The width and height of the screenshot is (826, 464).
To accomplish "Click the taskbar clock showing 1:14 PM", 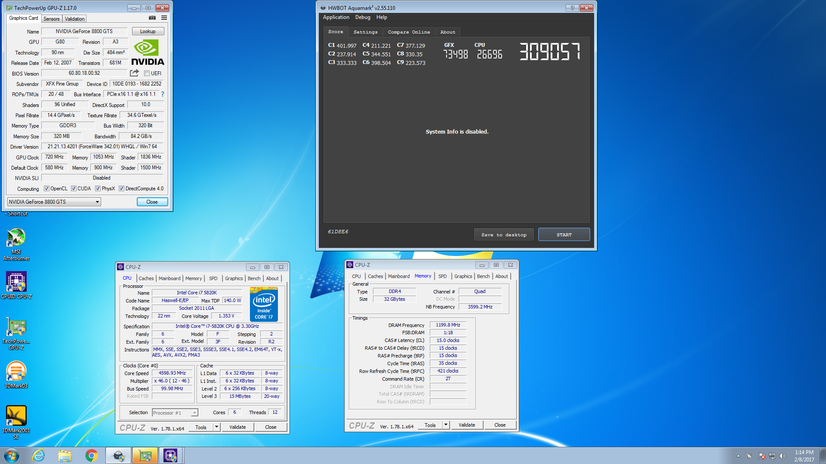I will 804,456.
